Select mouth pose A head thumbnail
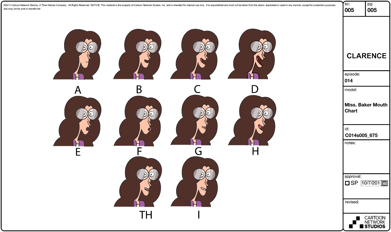The height and width of the screenshot is (232, 391). (x=78, y=55)
